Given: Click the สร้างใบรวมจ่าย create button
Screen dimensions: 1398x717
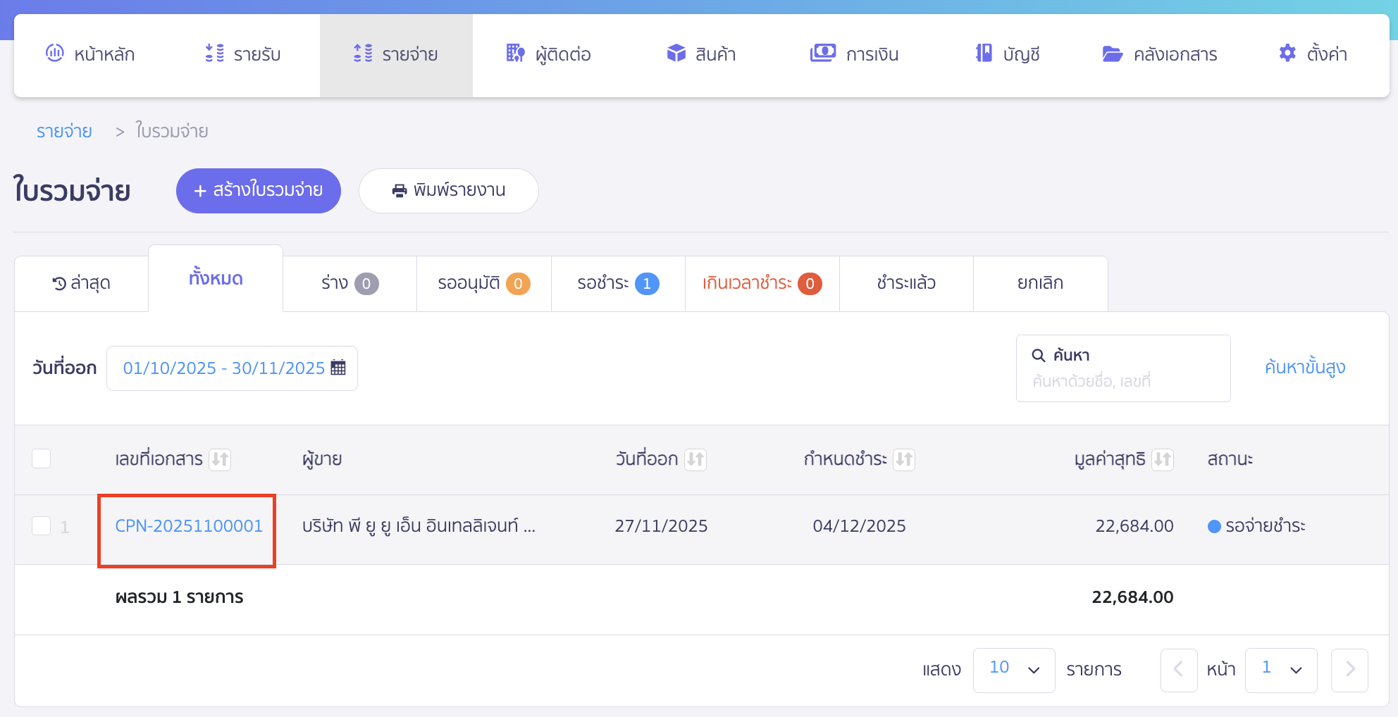Looking at the screenshot, I should pyautogui.click(x=259, y=190).
